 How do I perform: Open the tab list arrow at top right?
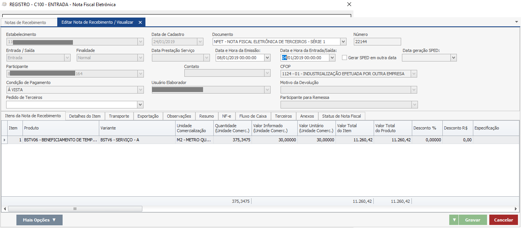516,22
